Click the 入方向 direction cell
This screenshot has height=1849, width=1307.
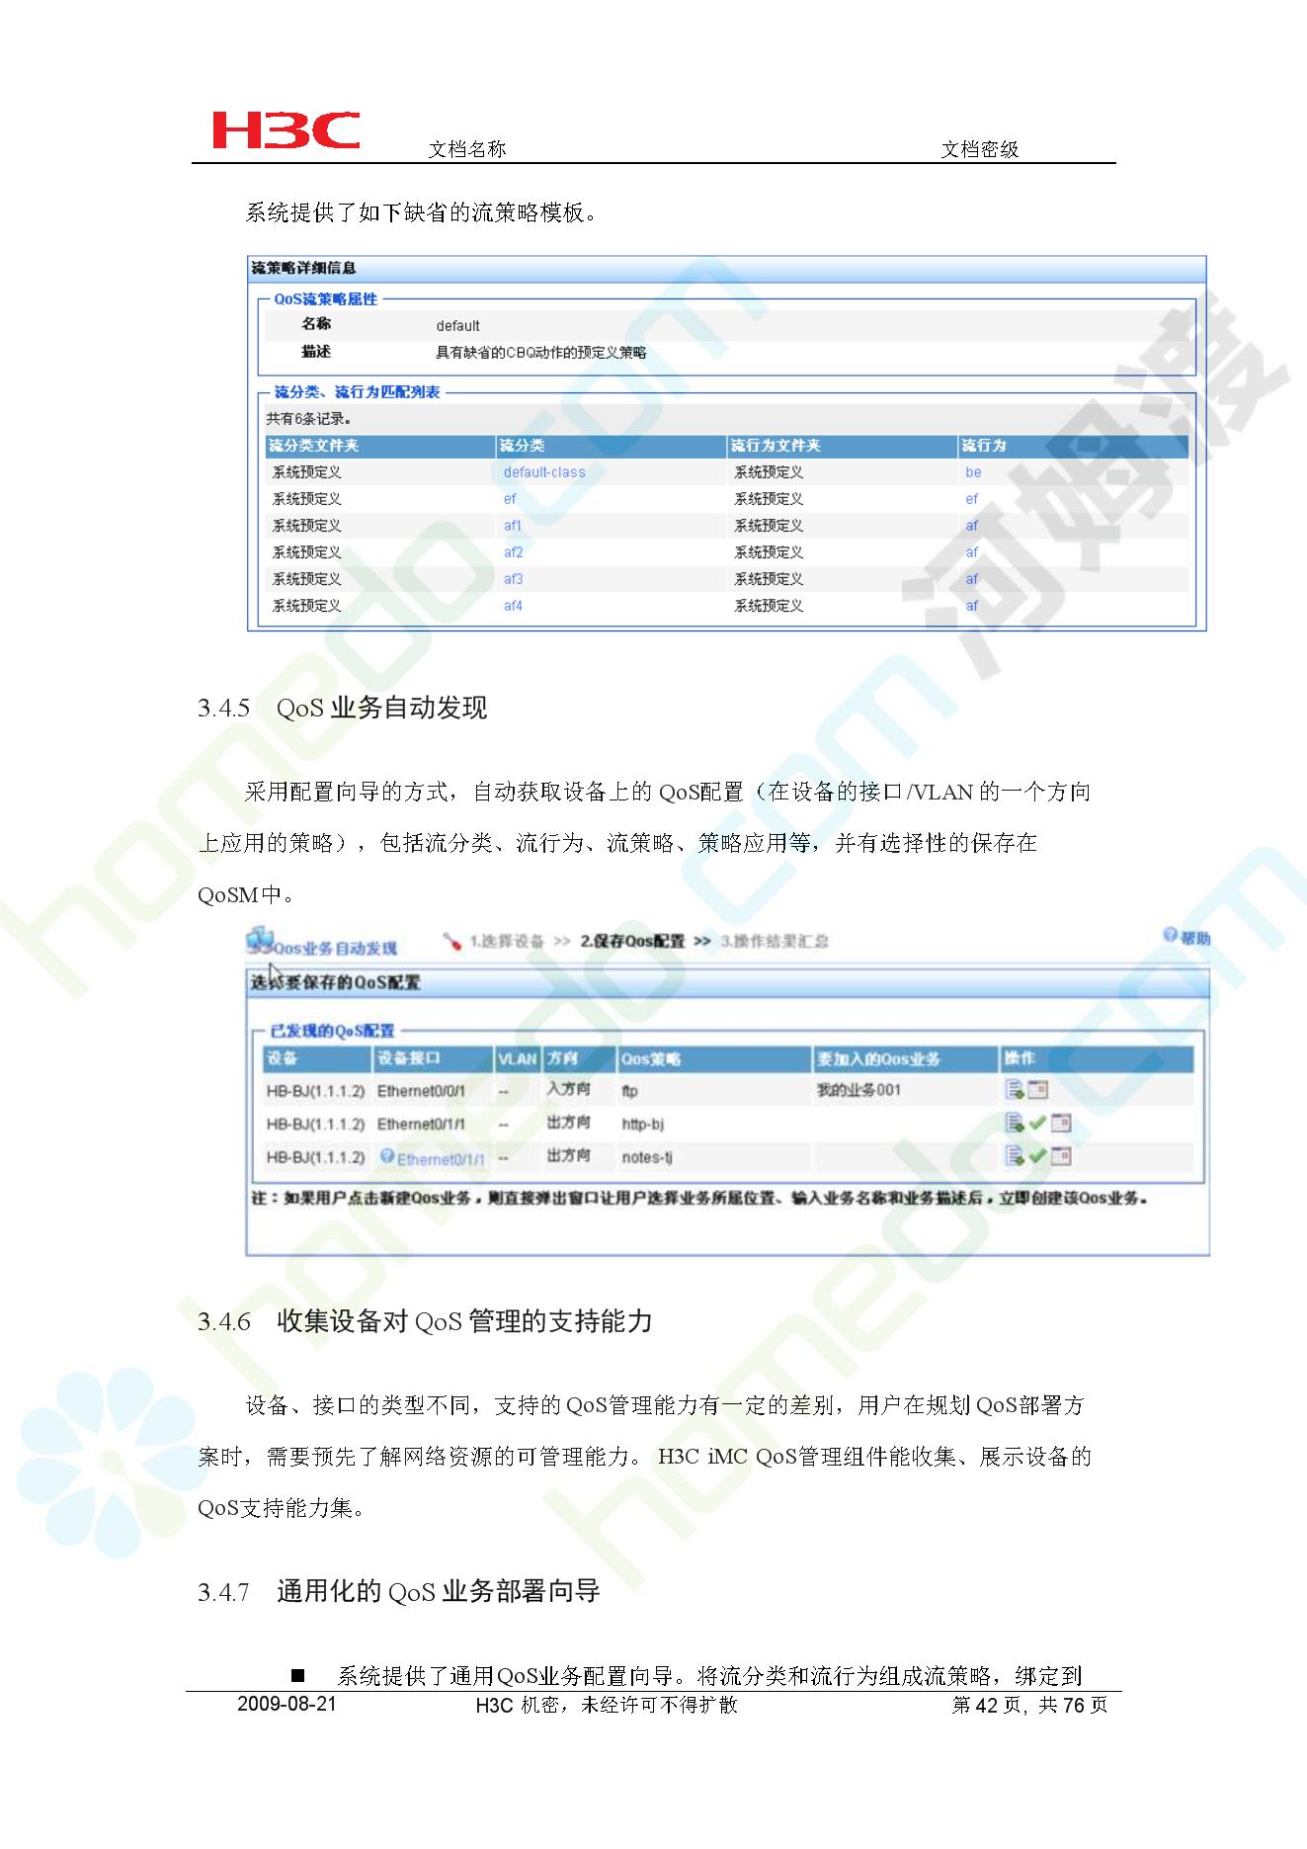[x=568, y=1089]
